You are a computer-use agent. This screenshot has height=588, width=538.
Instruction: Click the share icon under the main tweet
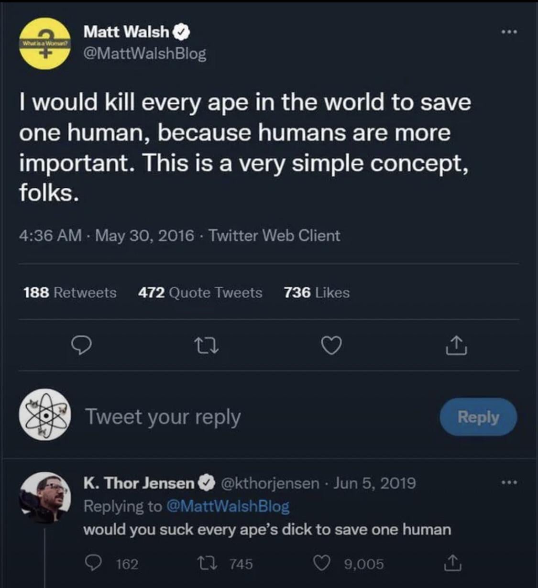pos(456,346)
